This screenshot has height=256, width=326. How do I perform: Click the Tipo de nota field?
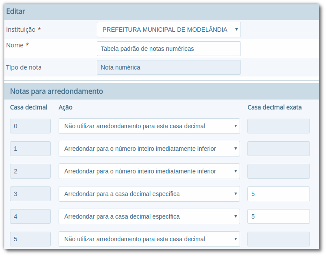[168, 67]
